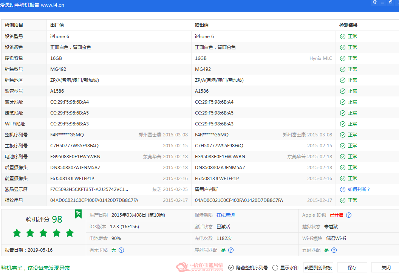Click charge count 1182次
The image size is (399, 275).
pos(224,238)
